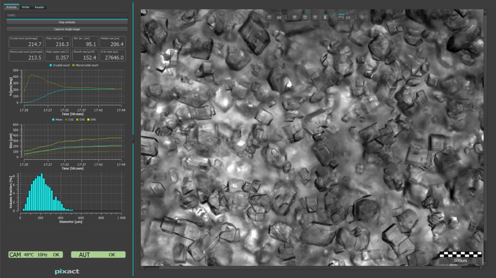
Task: Switch to the Writer tab
Action: click(26, 7)
